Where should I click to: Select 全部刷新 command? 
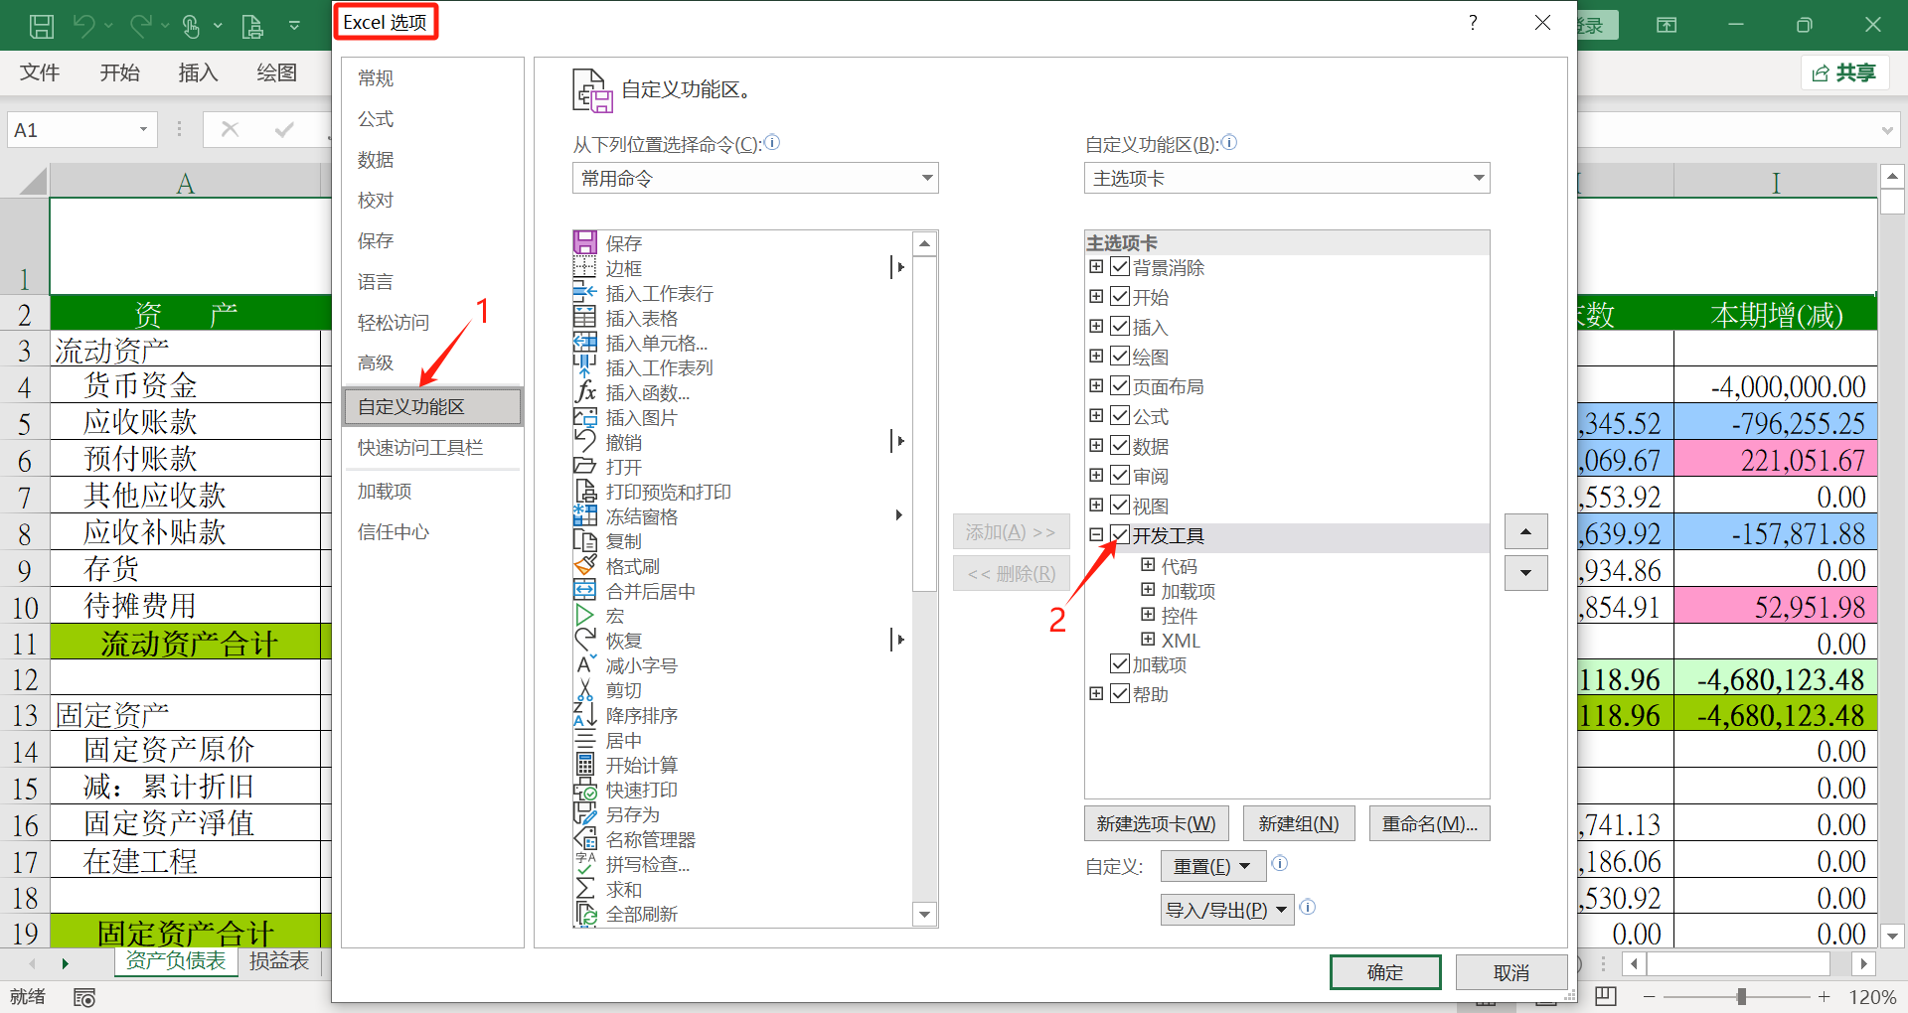(x=641, y=914)
